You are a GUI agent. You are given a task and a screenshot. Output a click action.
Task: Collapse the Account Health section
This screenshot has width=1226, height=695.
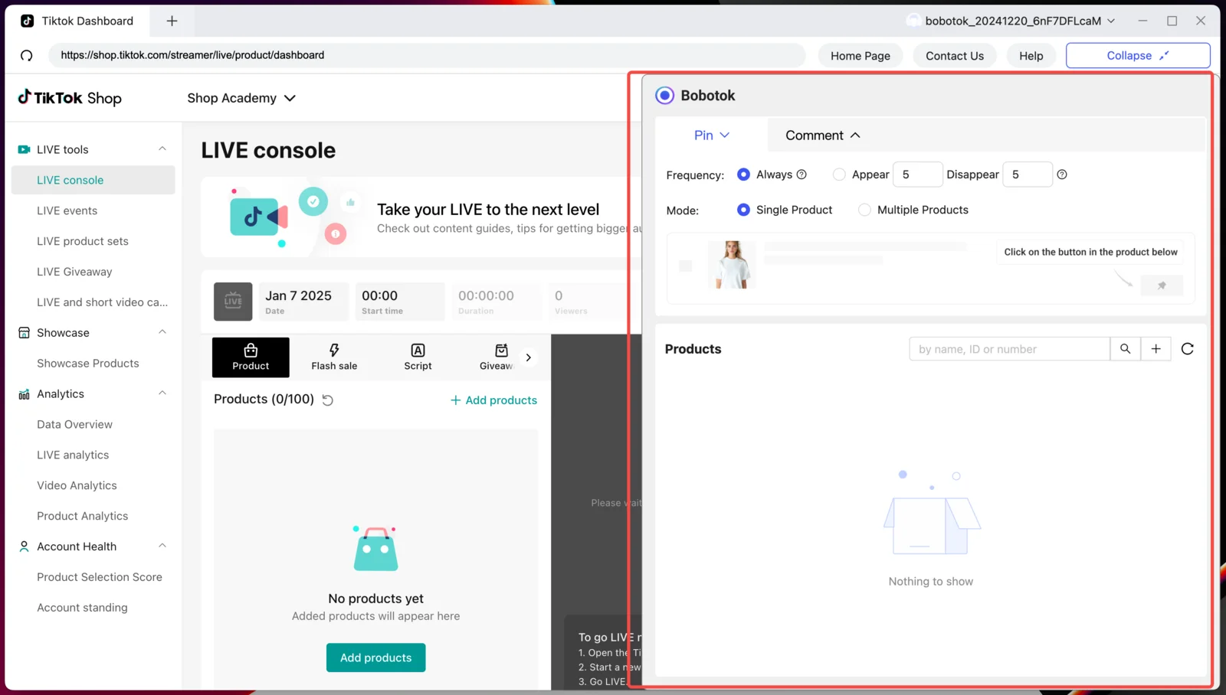point(162,546)
